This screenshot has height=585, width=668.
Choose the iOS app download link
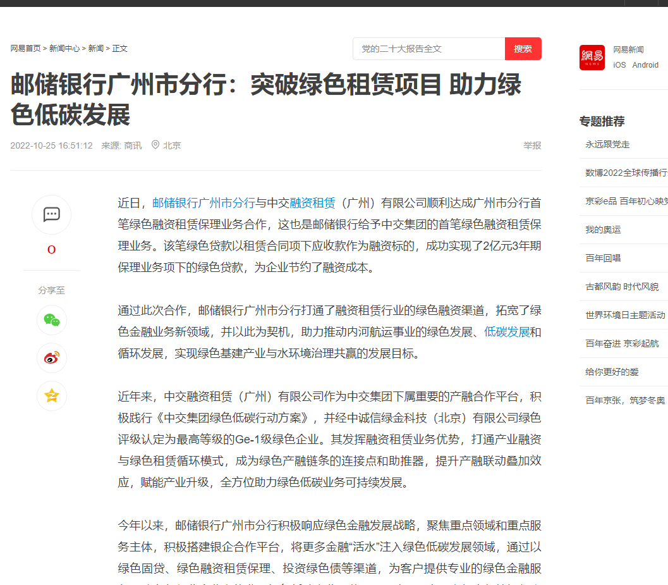click(x=619, y=65)
